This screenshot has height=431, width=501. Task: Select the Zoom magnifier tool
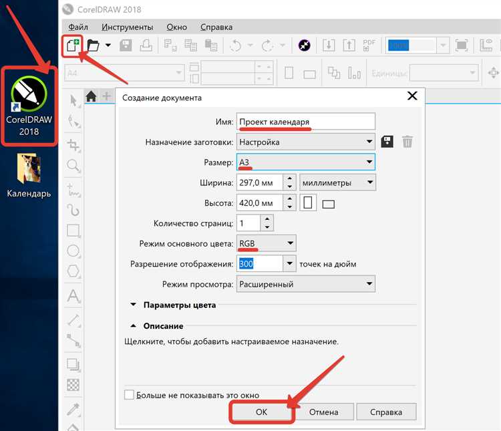click(73, 166)
